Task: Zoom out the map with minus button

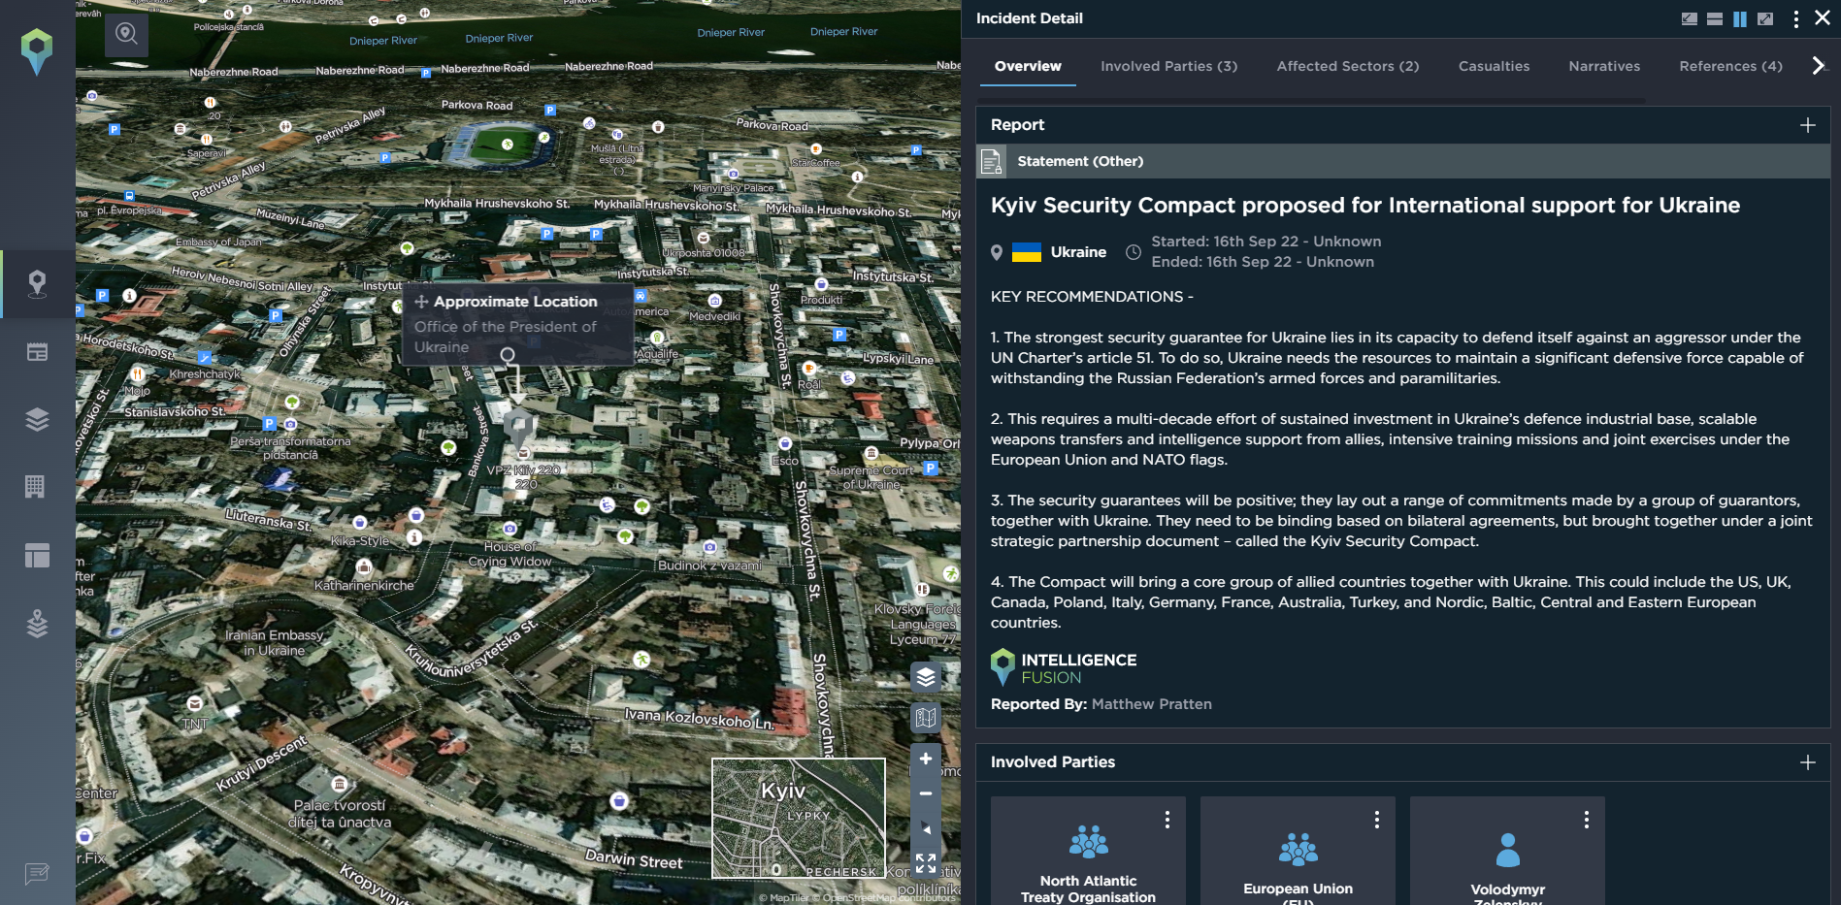Action: pos(926,793)
